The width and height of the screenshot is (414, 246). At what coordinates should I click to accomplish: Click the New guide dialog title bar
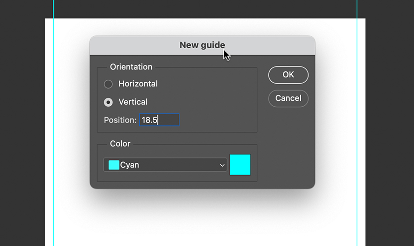click(x=148, y=45)
